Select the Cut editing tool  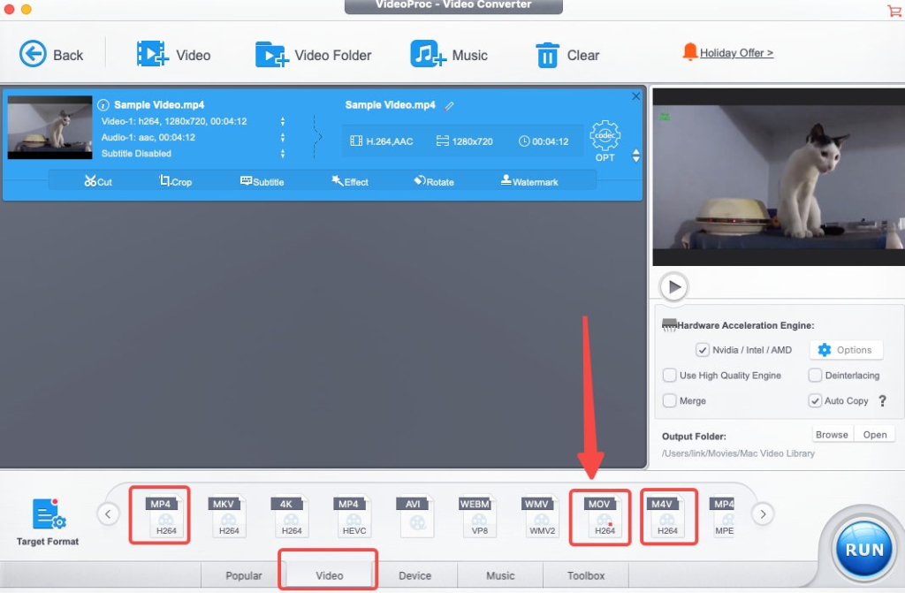[x=97, y=181]
